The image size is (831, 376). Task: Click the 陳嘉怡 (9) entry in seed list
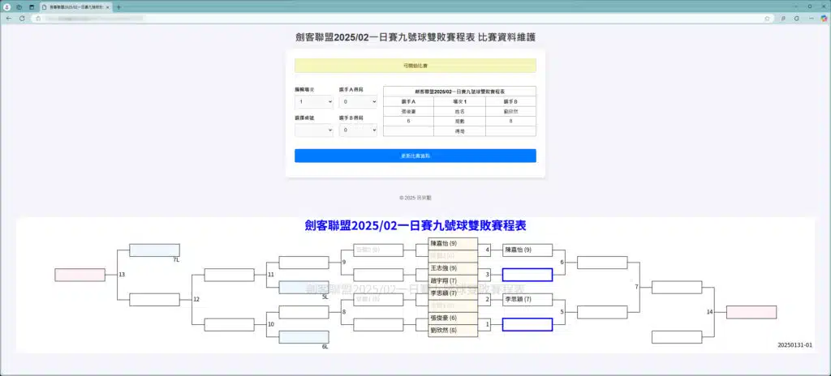(453, 244)
